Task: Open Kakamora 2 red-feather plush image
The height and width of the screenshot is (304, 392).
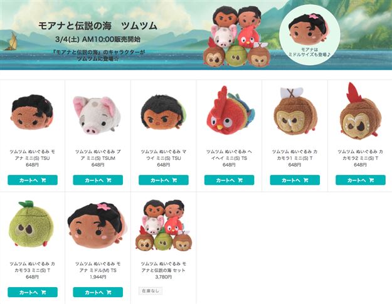Action: click(359, 111)
